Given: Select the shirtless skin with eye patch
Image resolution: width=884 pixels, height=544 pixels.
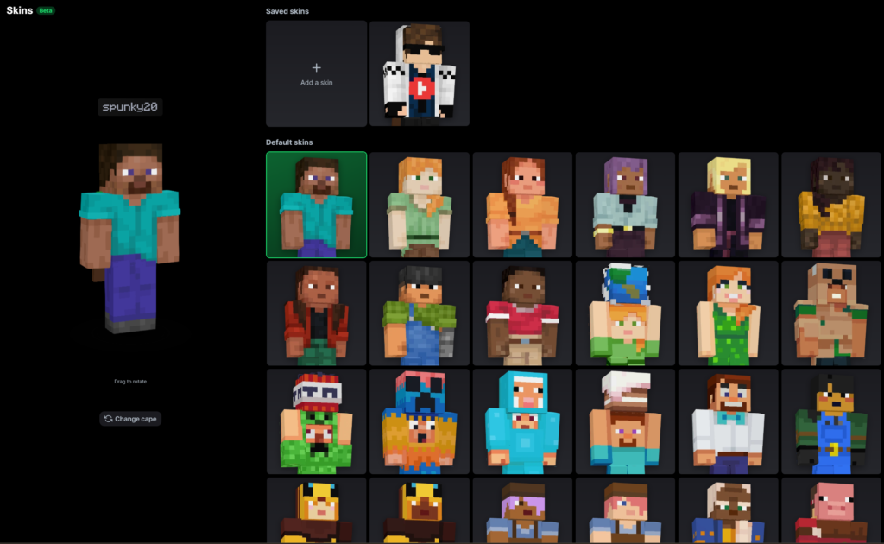Looking at the screenshot, I should pos(830,313).
